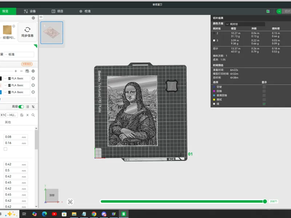Click green plate layout icon in top bar

268,11
